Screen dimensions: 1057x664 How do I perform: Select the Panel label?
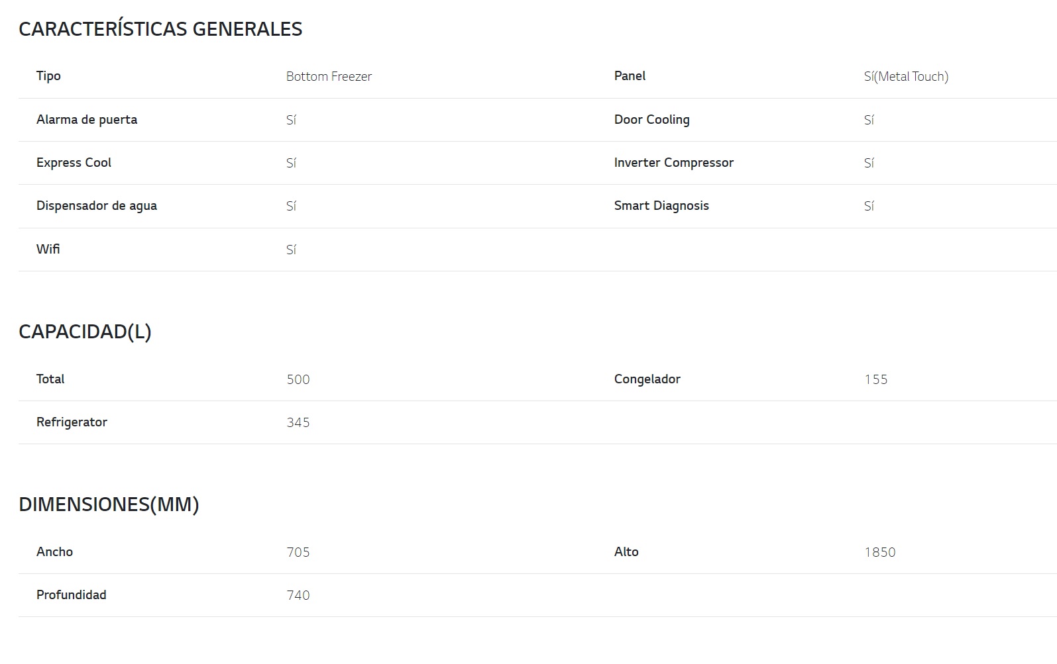click(x=630, y=76)
